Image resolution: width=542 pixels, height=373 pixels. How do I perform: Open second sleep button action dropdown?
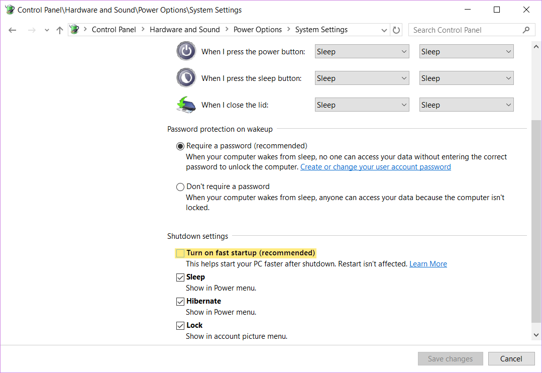466,78
